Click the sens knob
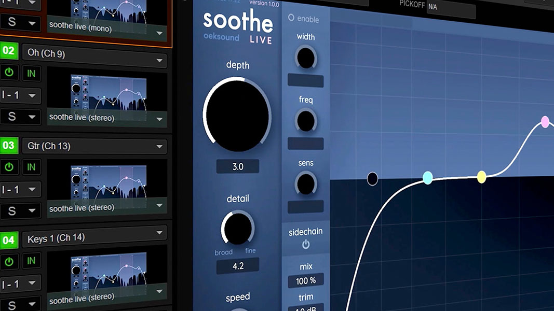 coord(305,183)
